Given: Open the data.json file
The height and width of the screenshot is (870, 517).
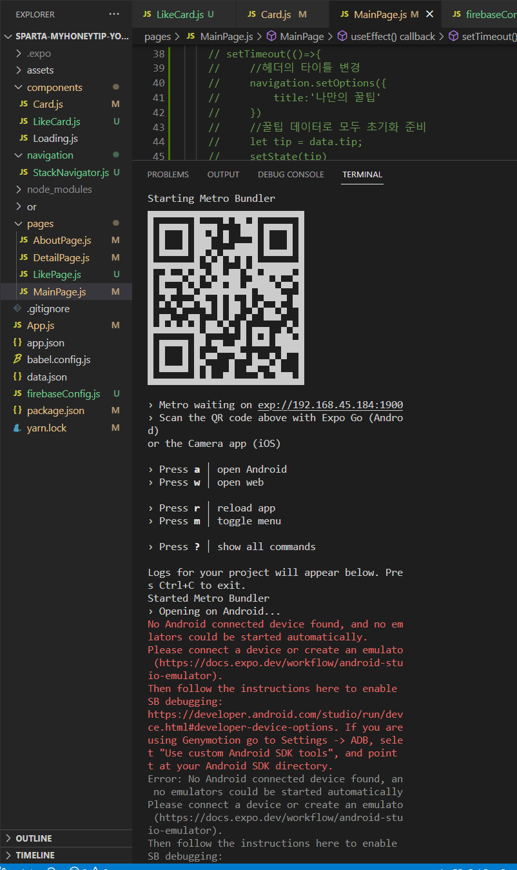Looking at the screenshot, I should coord(66,377).
